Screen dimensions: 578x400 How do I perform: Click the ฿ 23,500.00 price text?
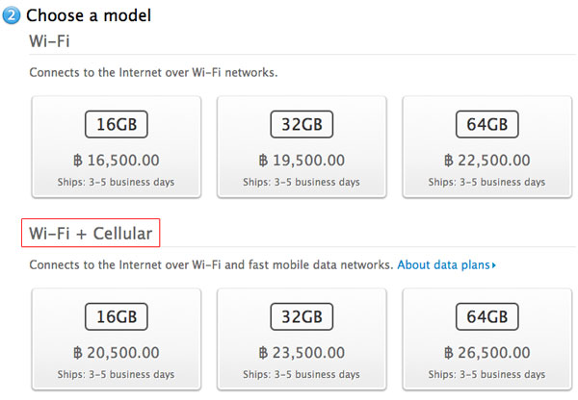pos(302,353)
